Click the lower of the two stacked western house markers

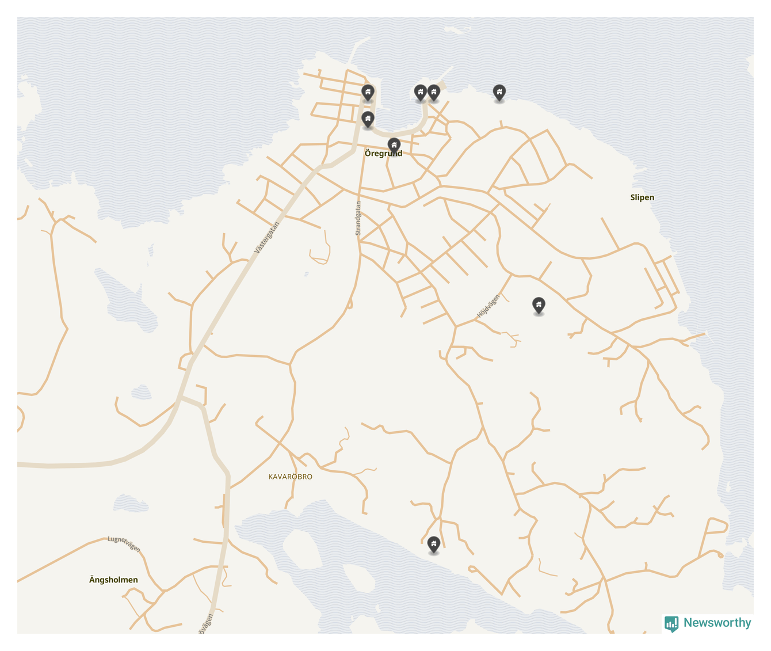click(368, 119)
